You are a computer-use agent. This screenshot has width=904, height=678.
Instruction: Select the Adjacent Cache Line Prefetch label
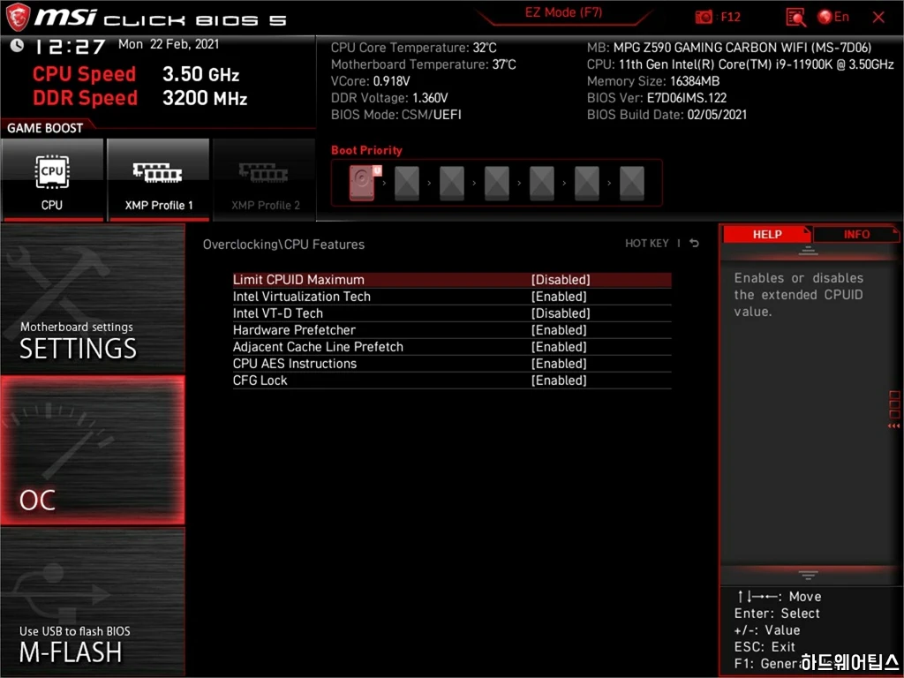click(318, 346)
